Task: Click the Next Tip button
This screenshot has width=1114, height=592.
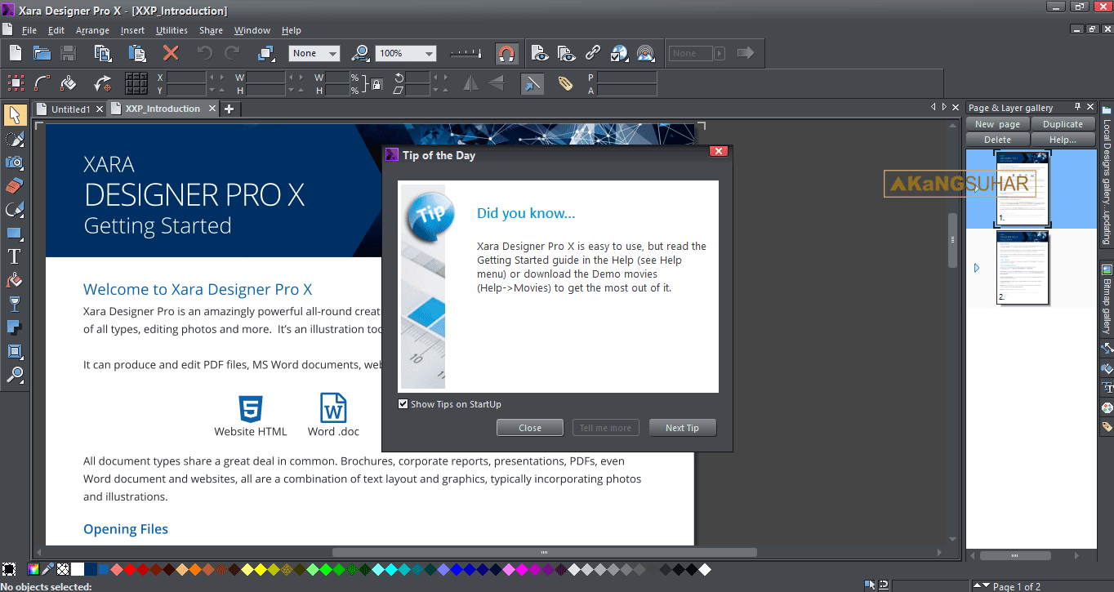Action: 682,428
